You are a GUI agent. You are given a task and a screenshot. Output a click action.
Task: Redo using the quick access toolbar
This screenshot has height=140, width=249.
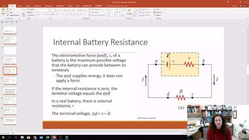(x=12, y=22)
